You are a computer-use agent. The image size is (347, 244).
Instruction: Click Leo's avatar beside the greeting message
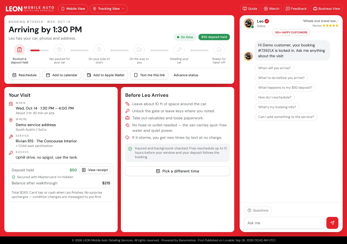(248, 56)
